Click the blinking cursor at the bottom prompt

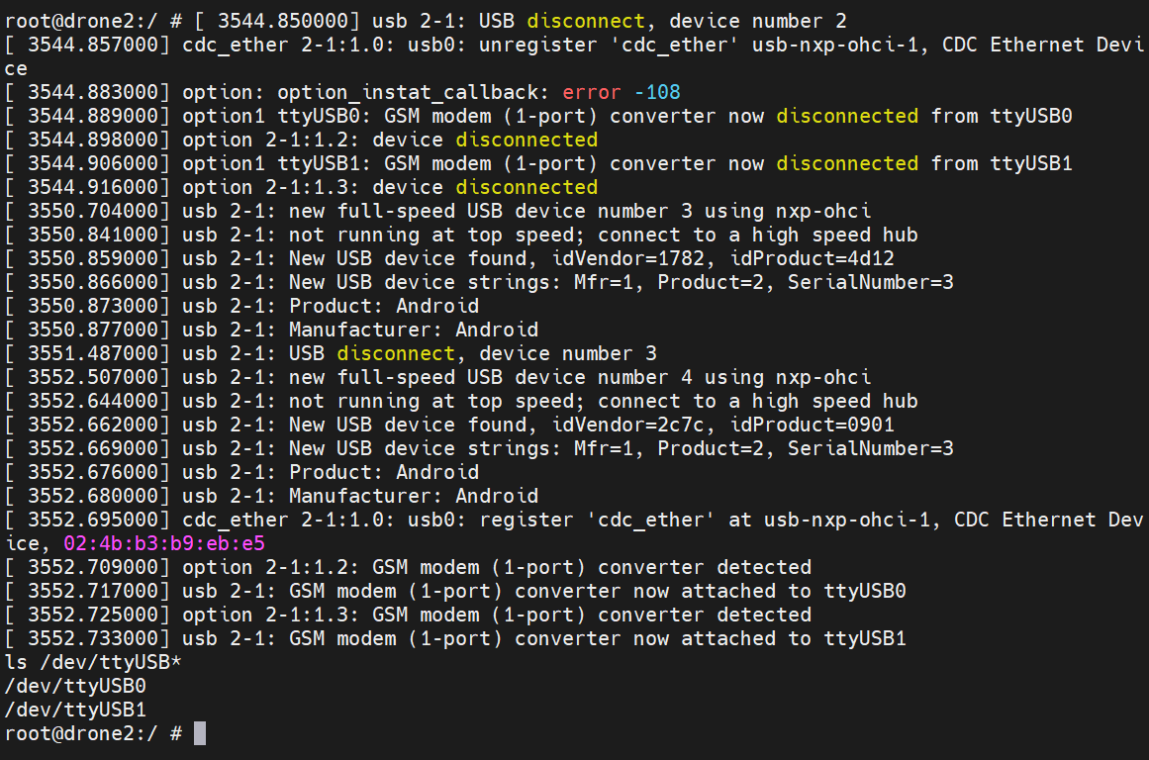click(x=200, y=733)
